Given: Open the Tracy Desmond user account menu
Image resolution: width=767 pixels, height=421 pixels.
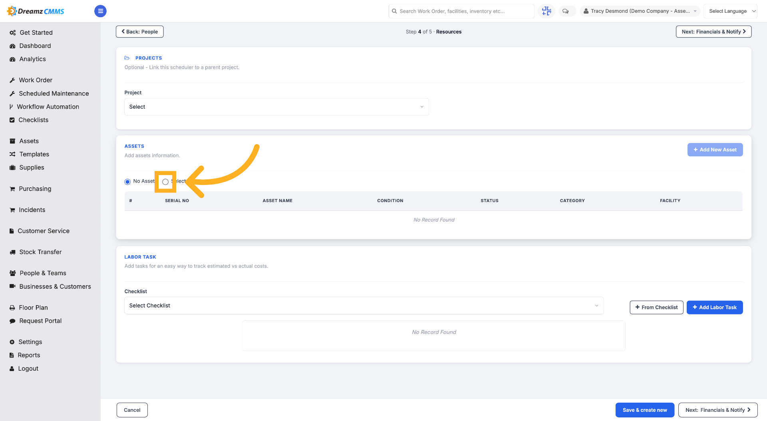Looking at the screenshot, I should pyautogui.click(x=640, y=11).
